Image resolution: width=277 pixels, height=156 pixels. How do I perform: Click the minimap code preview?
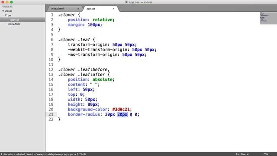tap(268, 18)
